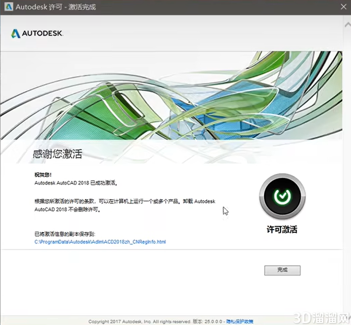Click the Autodesk icon in the title bar

coord(9,7)
